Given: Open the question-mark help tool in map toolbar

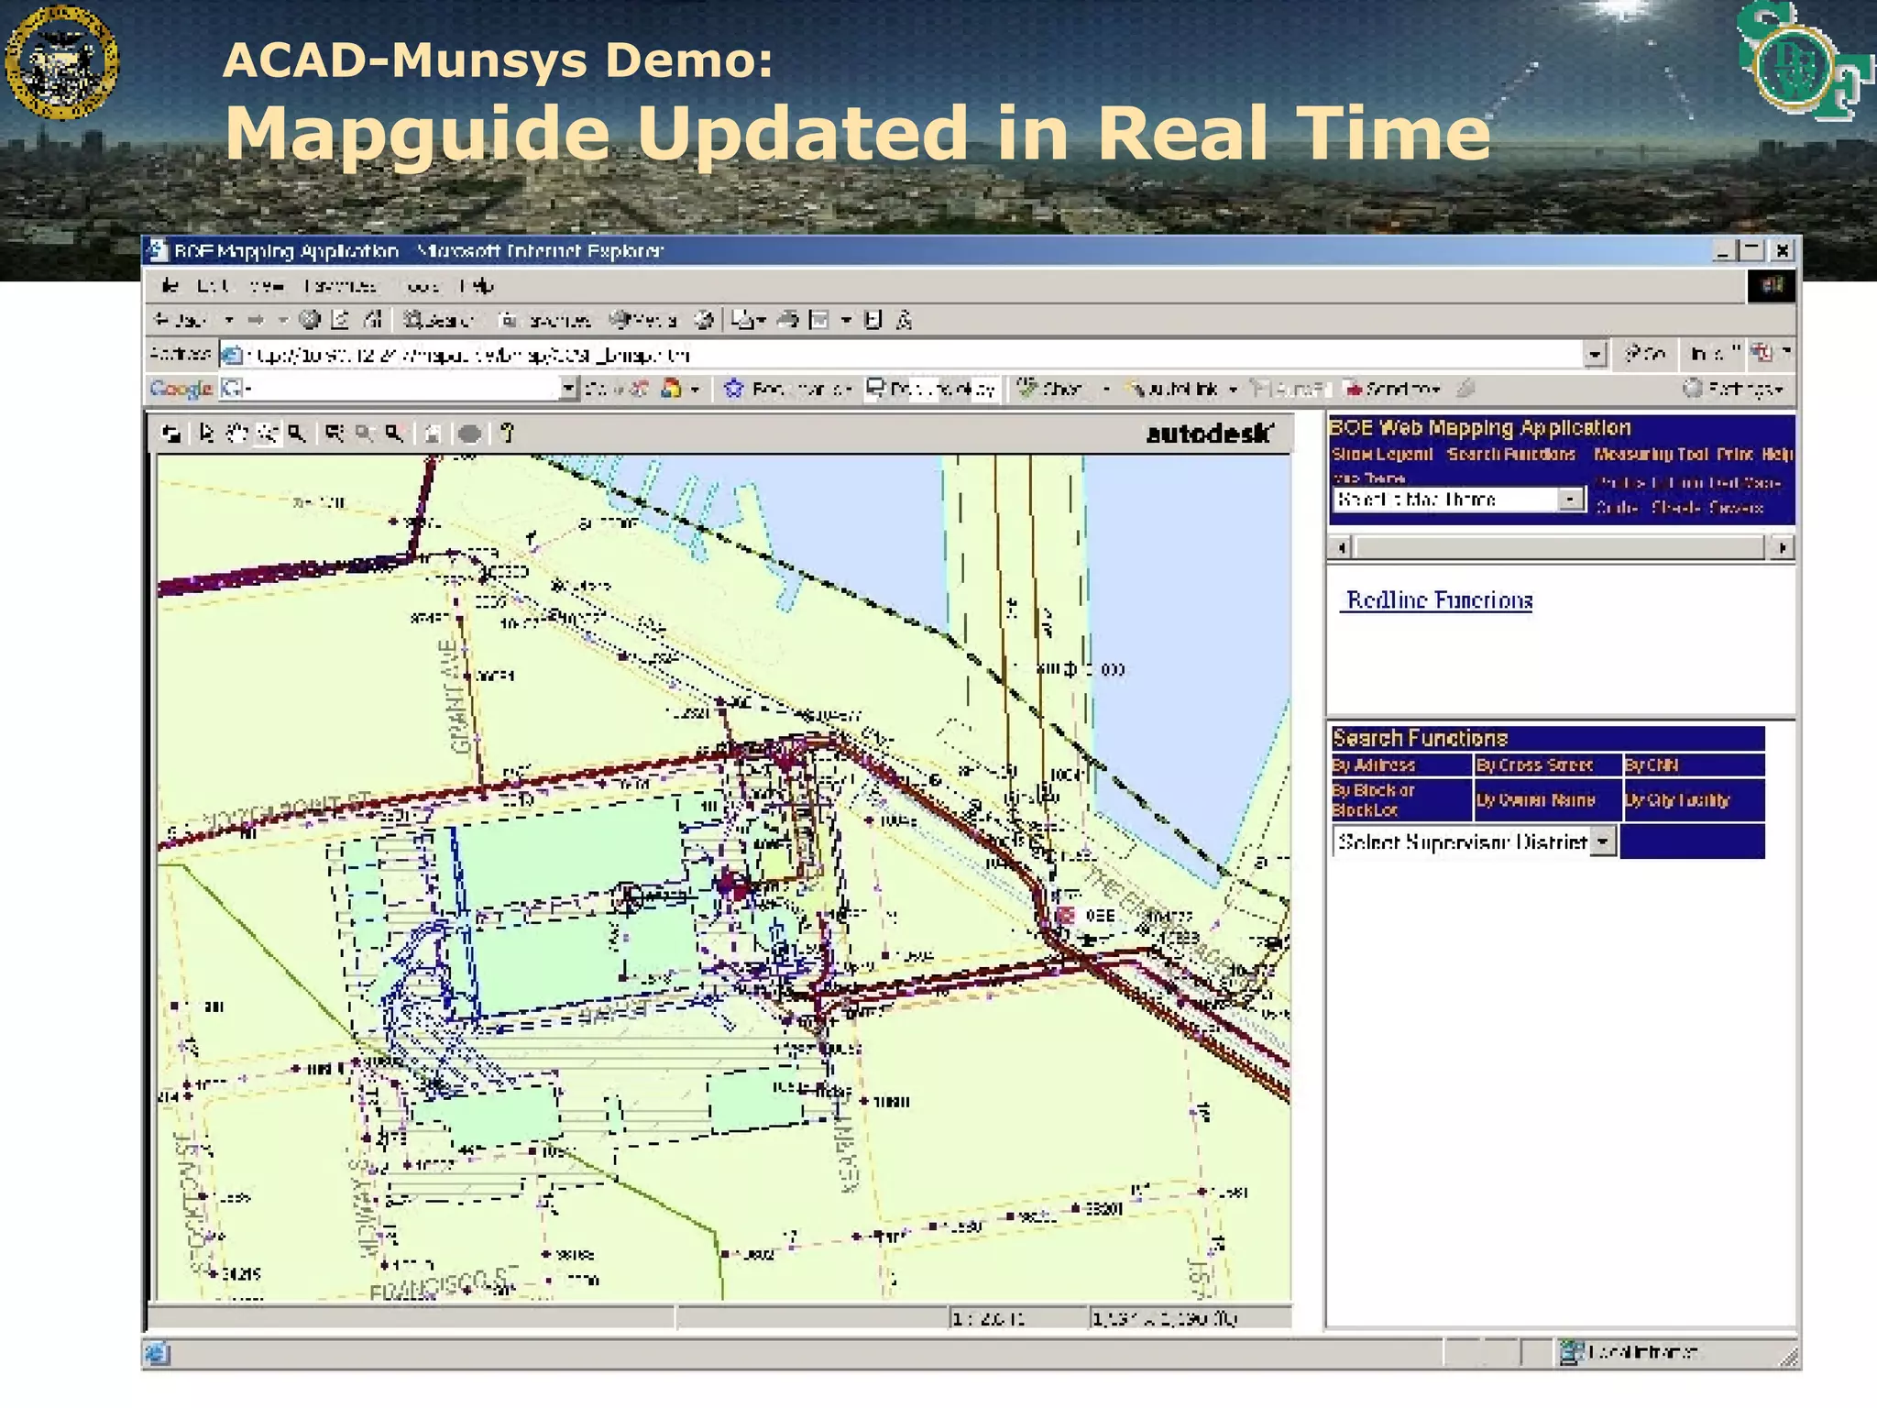Looking at the screenshot, I should (507, 434).
